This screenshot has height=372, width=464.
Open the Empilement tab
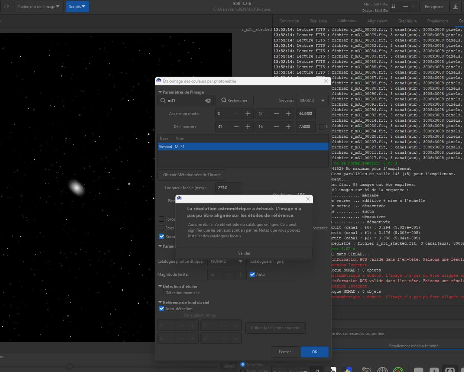[437, 21]
